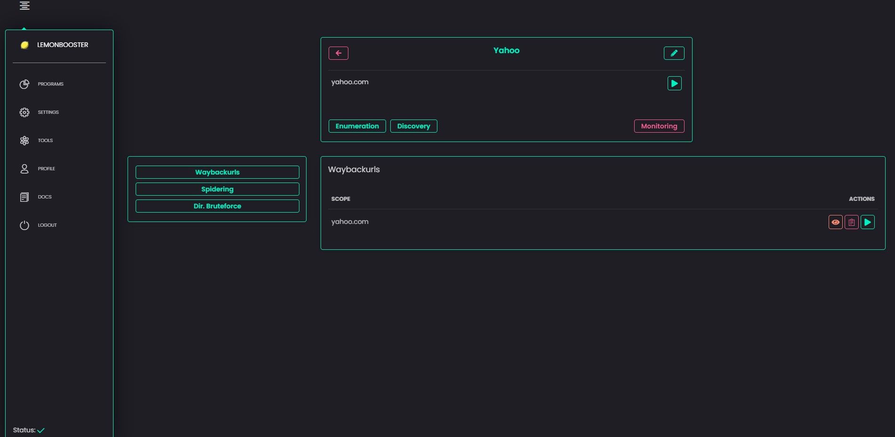Click the Logout power icon
This screenshot has width=895, height=437.
(24, 225)
